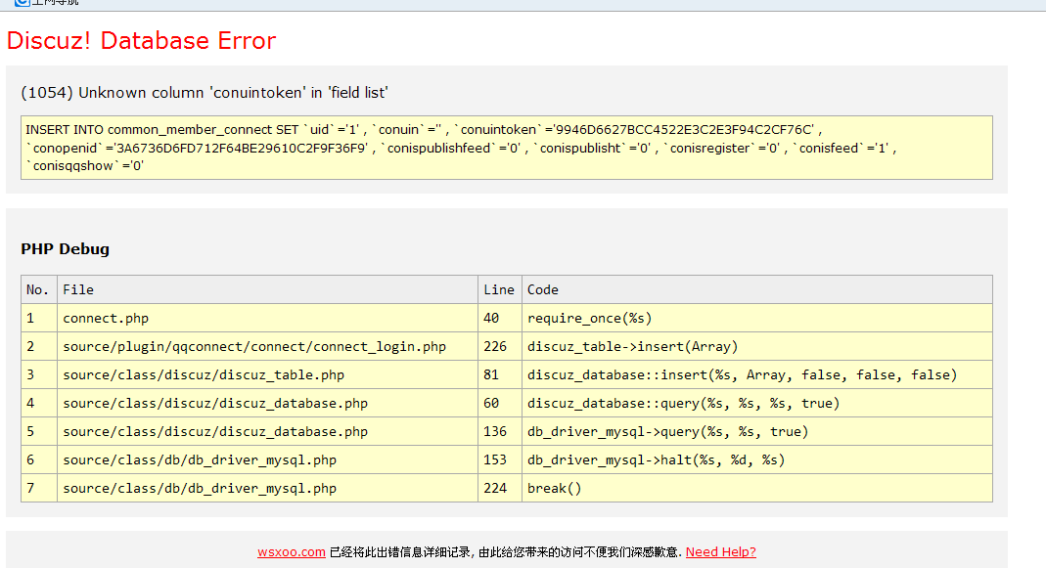
Task: Click line number 81 cell
Action: (x=500, y=374)
